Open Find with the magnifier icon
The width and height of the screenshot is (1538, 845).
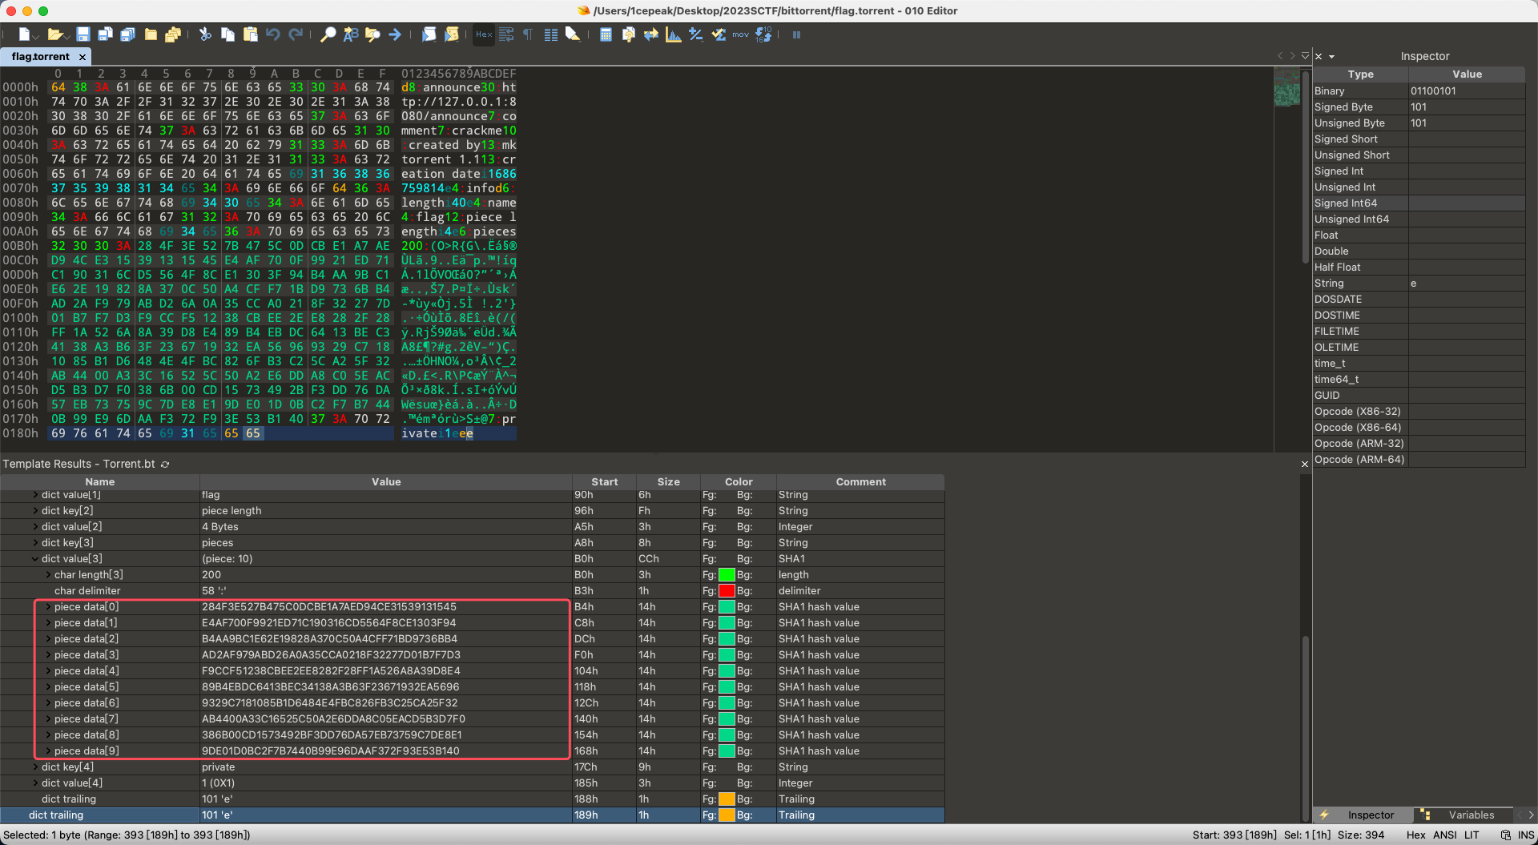tap(328, 34)
